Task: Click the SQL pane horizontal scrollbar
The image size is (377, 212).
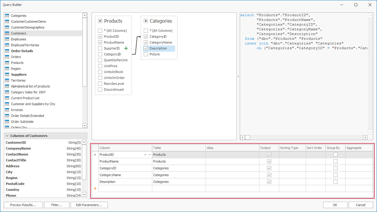Action: click(306, 137)
